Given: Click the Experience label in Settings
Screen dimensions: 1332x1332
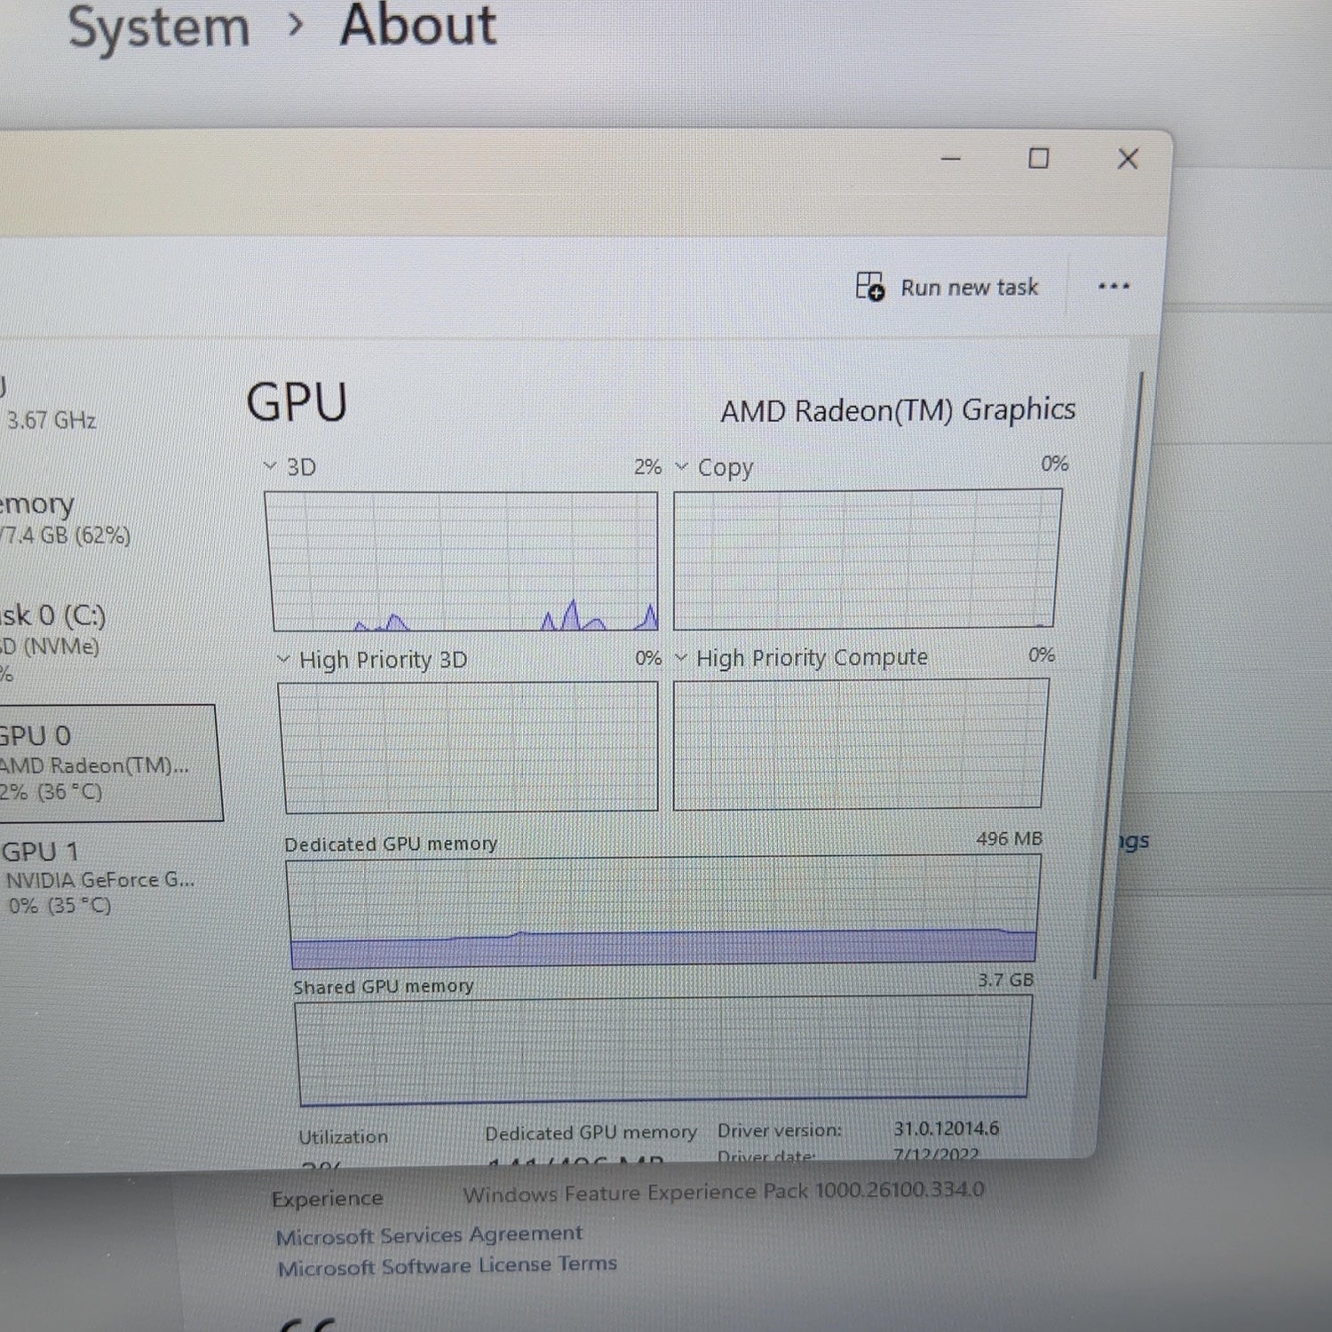Looking at the screenshot, I should pyautogui.click(x=327, y=1199).
